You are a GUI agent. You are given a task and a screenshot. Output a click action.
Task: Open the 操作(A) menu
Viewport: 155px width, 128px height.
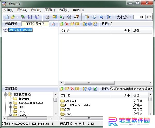click(x=22, y=10)
